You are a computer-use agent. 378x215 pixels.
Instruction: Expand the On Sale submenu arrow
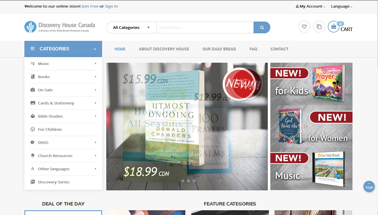click(x=95, y=90)
